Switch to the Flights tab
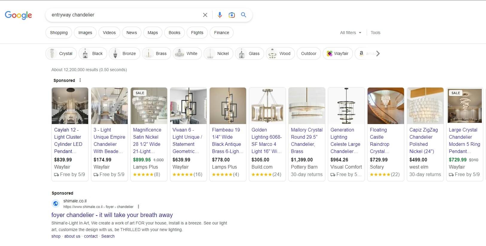The image size is (486, 246). [197, 33]
